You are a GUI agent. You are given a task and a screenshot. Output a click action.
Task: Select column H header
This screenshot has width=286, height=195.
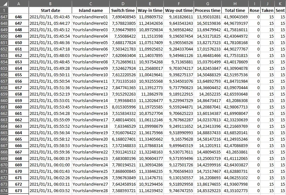(x=235, y=4)
